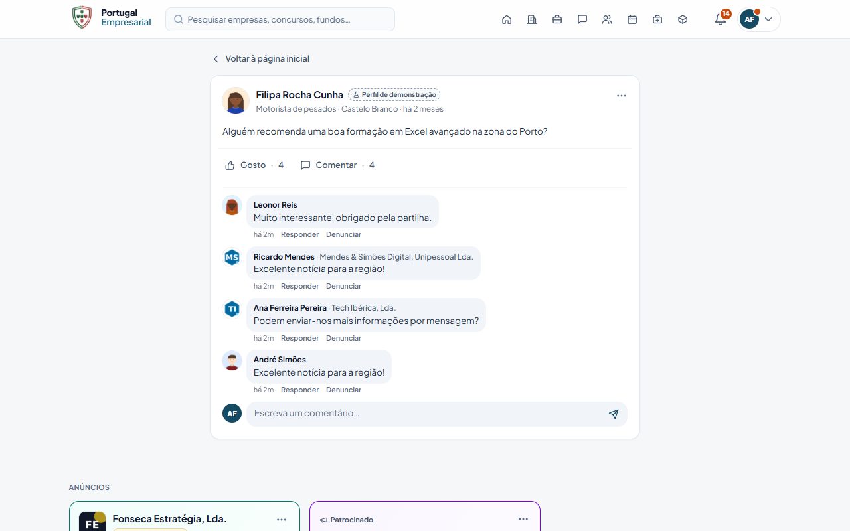The image size is (850, 531).
Task: Open Ricardo Mendes's profile name
Action: pyautogui.click(x=284, y=257)
